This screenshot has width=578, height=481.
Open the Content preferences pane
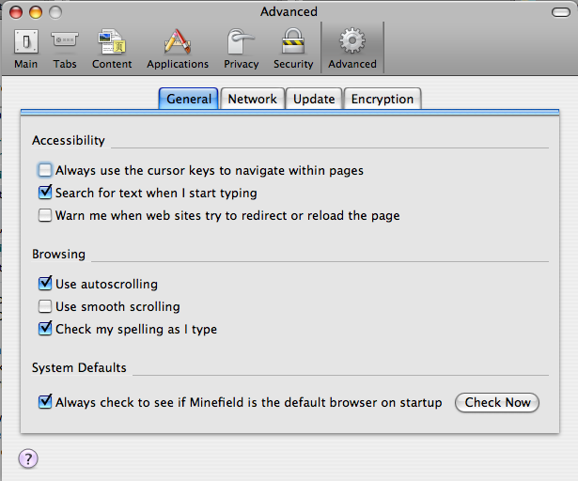click(x=112, y=50)
